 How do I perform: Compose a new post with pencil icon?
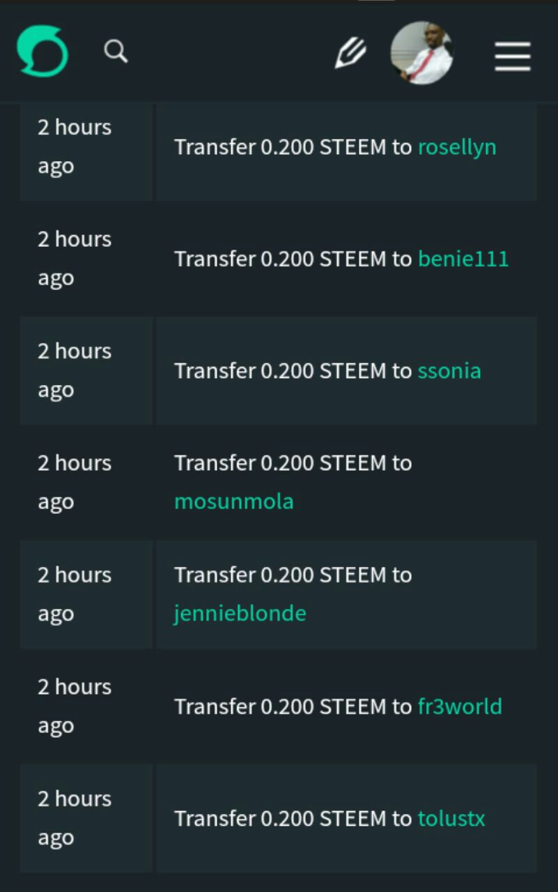350,53
